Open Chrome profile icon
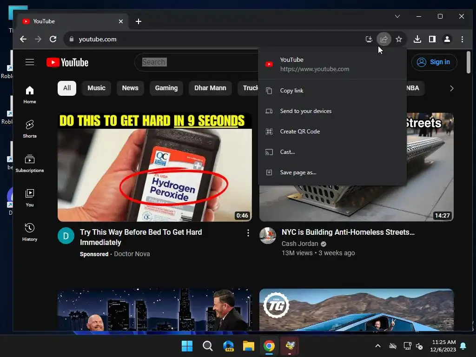 [x=447, y=39]
